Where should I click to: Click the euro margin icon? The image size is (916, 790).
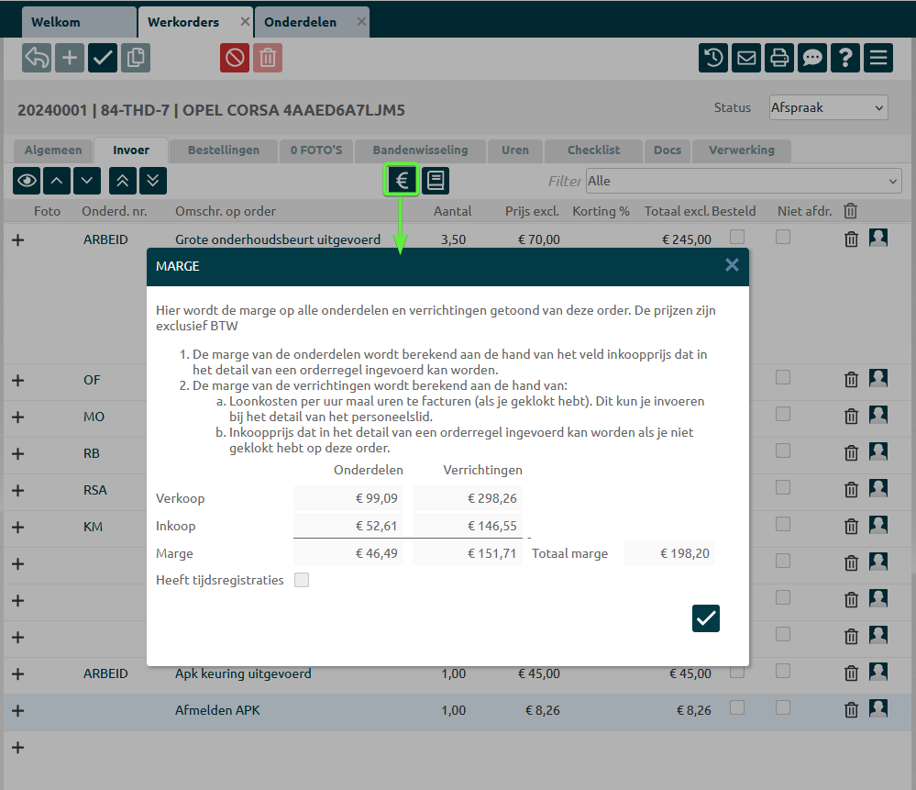[x=402, y=180]
